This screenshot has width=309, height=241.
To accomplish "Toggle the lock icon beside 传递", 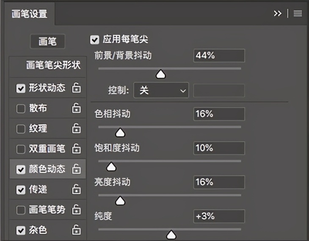I will [x=76, y=189].
